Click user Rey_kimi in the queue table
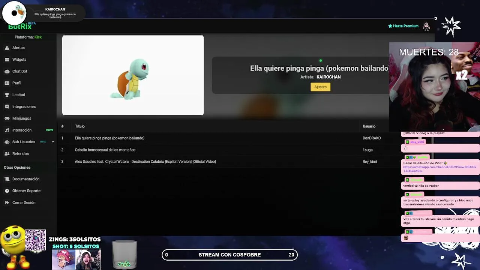Viewport: 480px width, 270px height. (x=370, y=162)
